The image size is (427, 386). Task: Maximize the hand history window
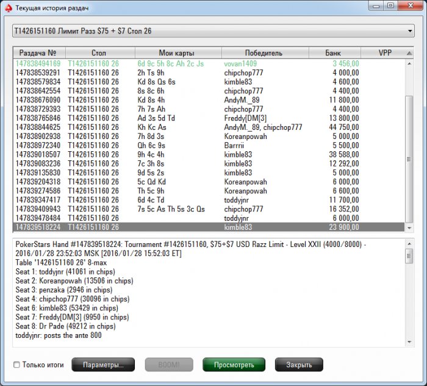(390, 5)
